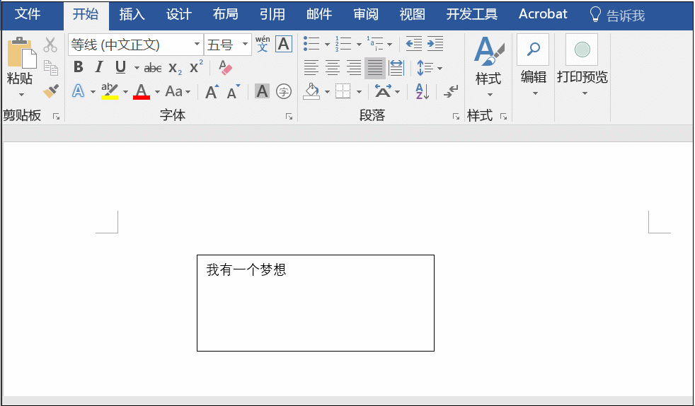695x406 pixels.
Task: Apply yellow text highlight color
Action: (110, 91)
